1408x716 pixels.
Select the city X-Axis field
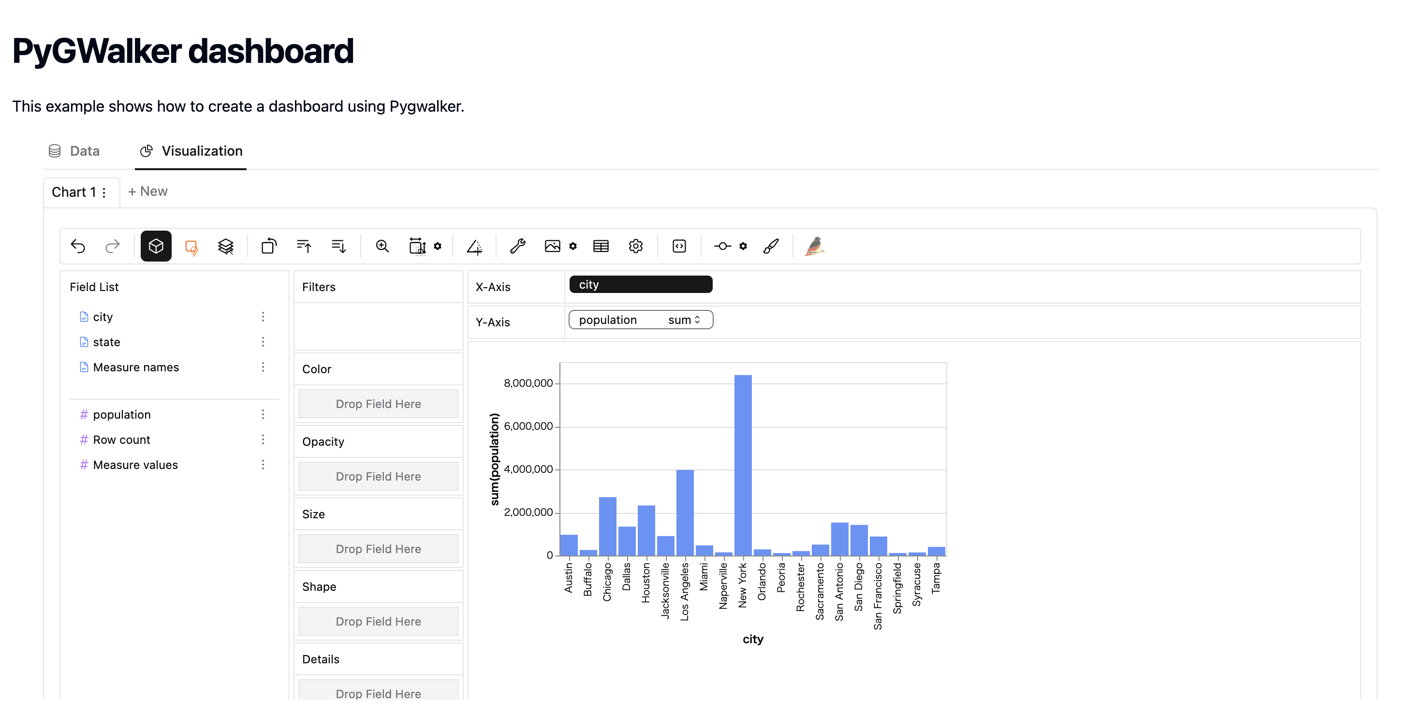[x=638, y=284]
